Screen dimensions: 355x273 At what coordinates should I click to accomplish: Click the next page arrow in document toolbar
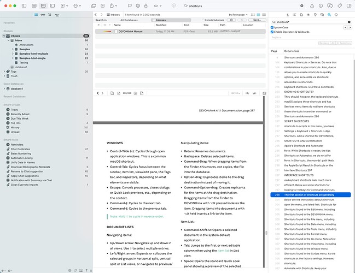coord(103,93)
